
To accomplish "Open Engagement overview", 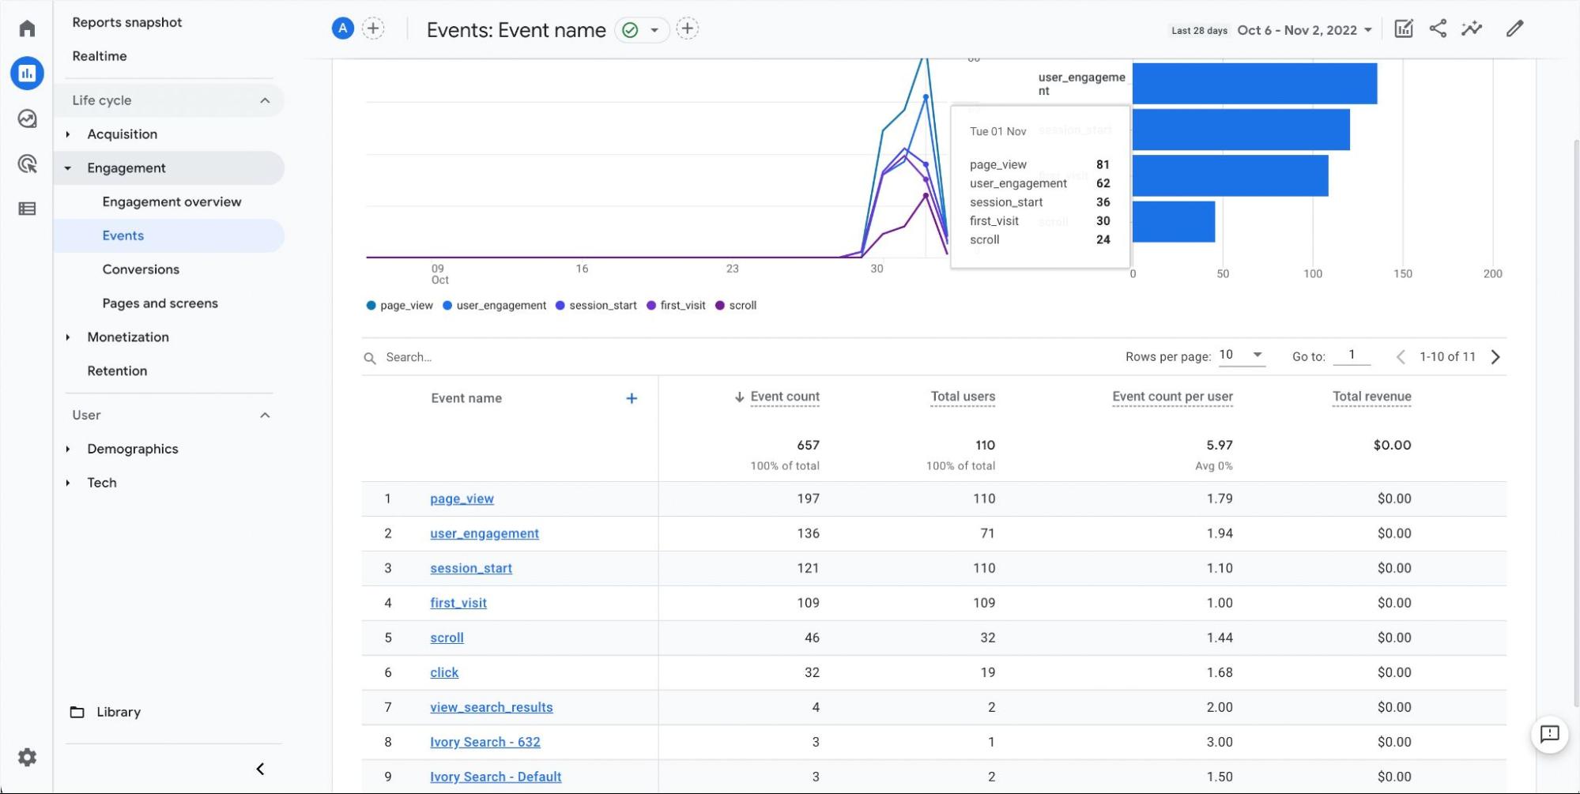I will point(172,201).
